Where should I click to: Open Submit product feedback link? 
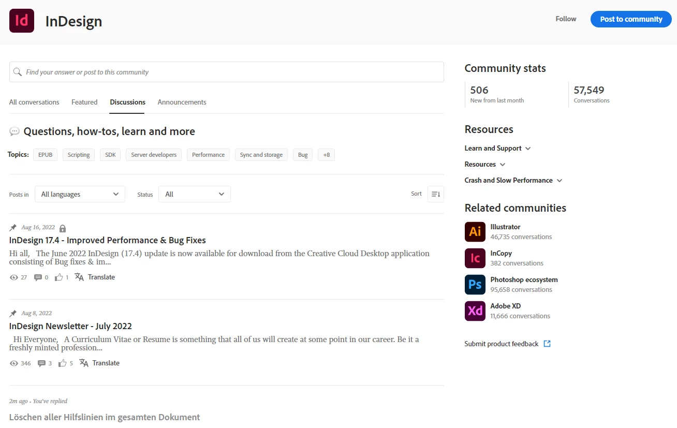pyautogui.click(x=502, y=344)
